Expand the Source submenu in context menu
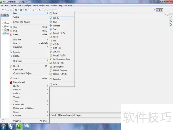This screenshot has width=173, height=130. (48, 112)
